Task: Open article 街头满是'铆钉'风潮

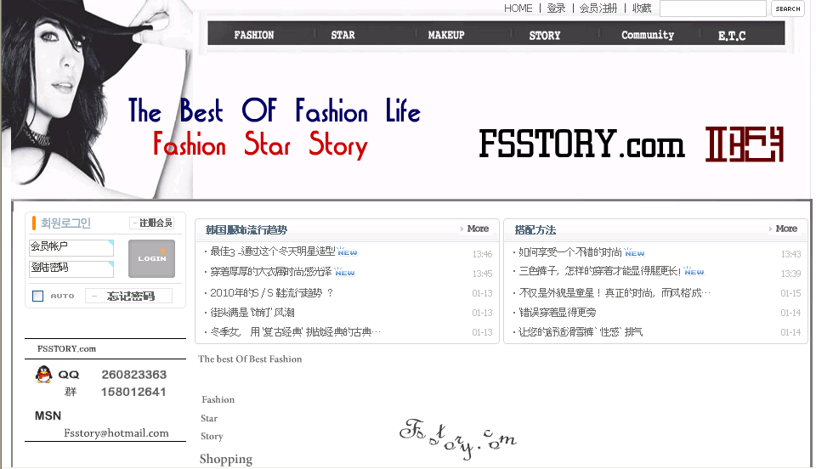Action: pyautogui.click(x=252, y=313)
